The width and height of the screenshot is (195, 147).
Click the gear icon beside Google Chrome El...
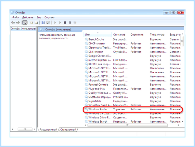[86, 56]
